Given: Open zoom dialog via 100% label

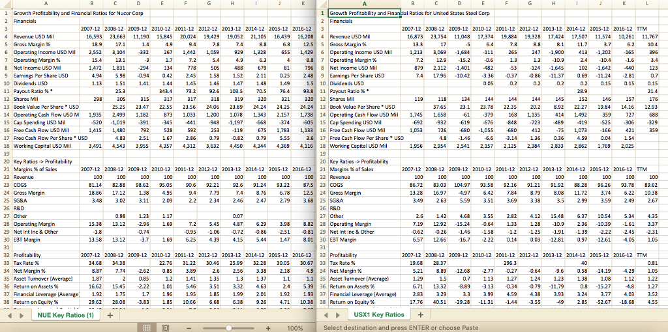Looking at the screenshot, I should 294,327.
